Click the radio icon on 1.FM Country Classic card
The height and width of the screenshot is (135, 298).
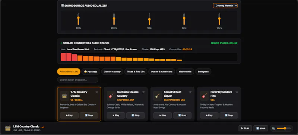click(64, 96)
